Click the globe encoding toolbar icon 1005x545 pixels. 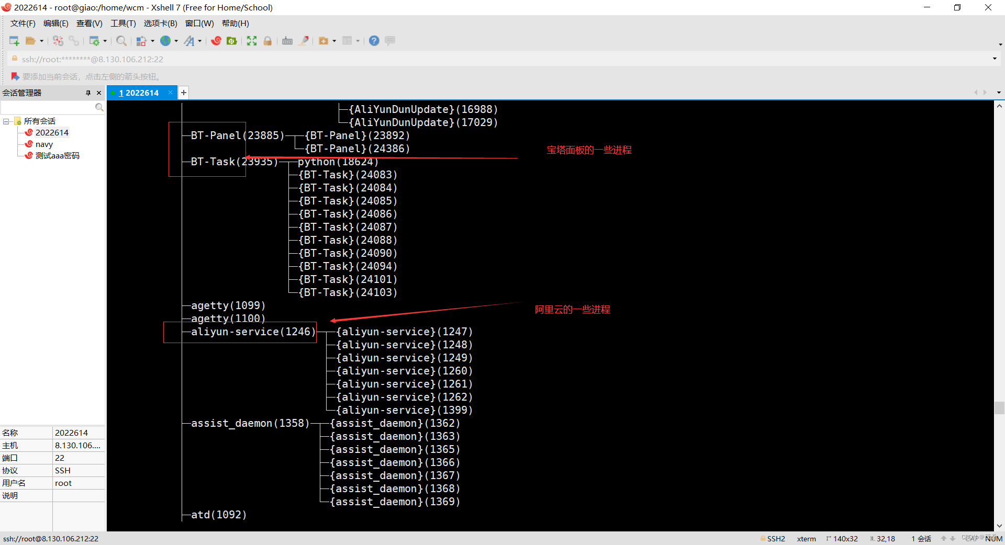[x=165, y=41]
